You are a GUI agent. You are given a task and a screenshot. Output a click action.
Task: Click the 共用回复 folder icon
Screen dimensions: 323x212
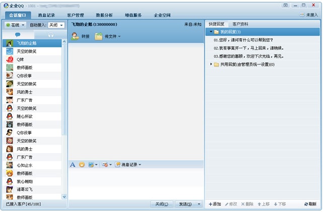click(x=216, y=64)
